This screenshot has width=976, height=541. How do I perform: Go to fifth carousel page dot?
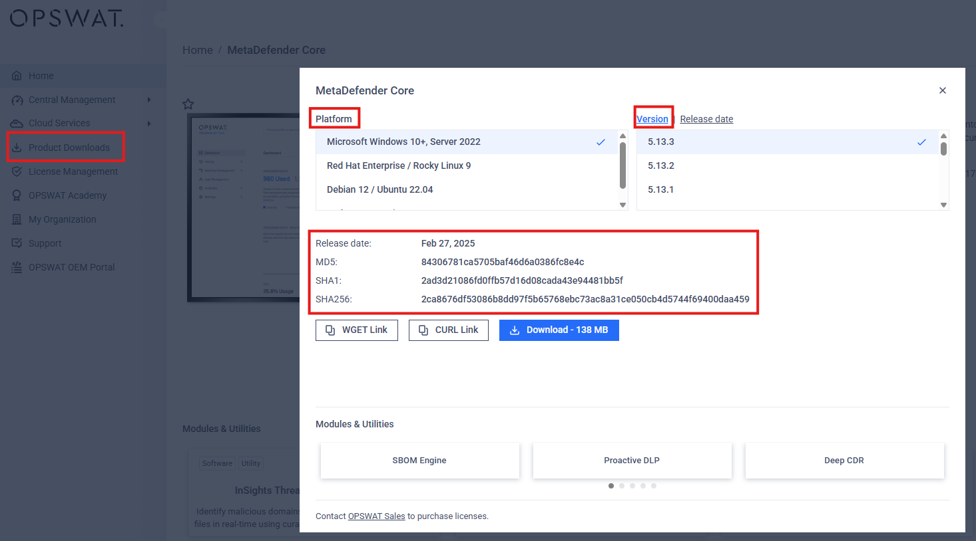[x=654, y=486]
